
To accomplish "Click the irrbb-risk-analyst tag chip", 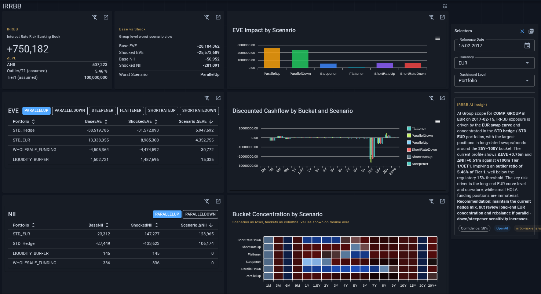I will (x=527, y=228).
